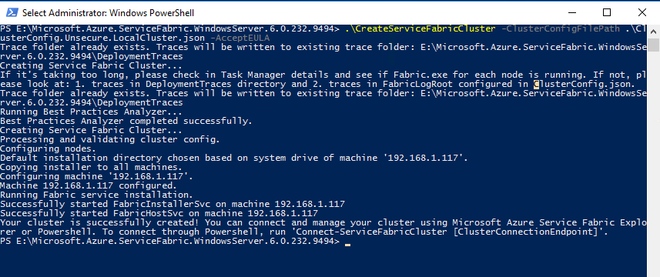Viewport: 660px width, 277px height.
Task: Click the vertical scrollbar thumb
Action: (653, 45)
